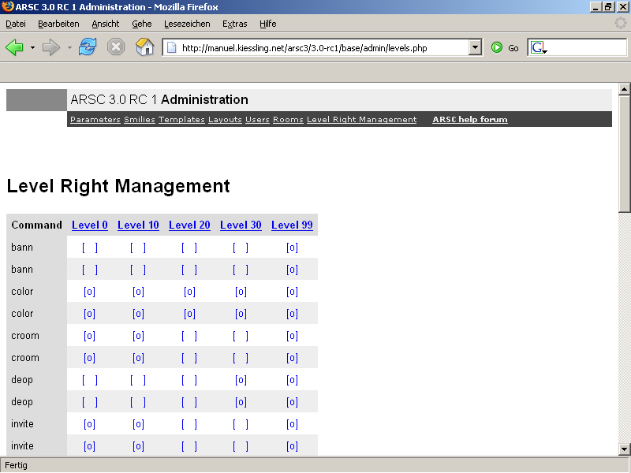Click the green Go button icon

click(x=497, y=47)
